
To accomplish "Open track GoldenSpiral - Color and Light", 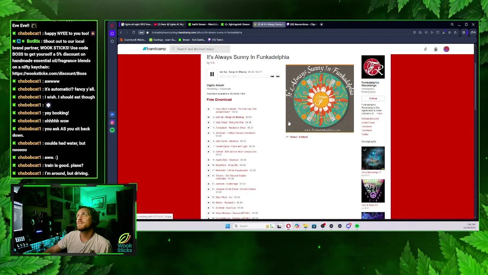I will pos(231,146).
